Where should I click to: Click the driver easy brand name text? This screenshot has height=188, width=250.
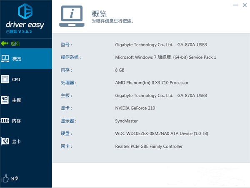coord(25,25)
